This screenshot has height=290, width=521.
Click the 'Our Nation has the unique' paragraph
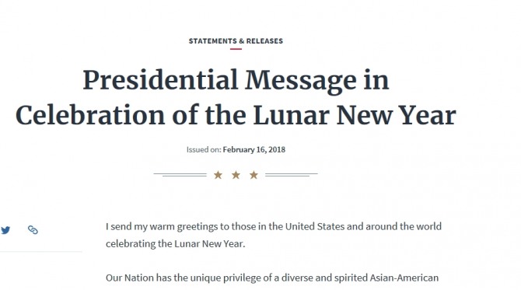[x=272, y=278]
